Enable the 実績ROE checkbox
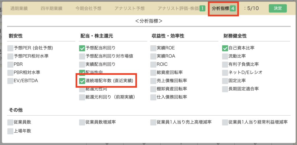This screenshot has height=145, width=297. (x=153, y=48)
